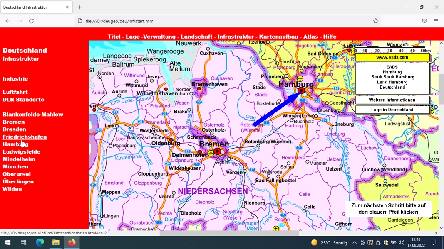The width and height of the screenshot is (444, 249).
Task: Click the red Bremen city marker on the map
Action: (x=217, y=151)
